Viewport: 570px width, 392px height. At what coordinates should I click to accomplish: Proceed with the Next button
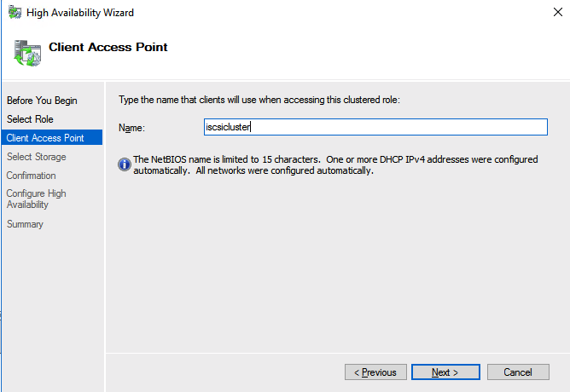(x=445, y=372)
